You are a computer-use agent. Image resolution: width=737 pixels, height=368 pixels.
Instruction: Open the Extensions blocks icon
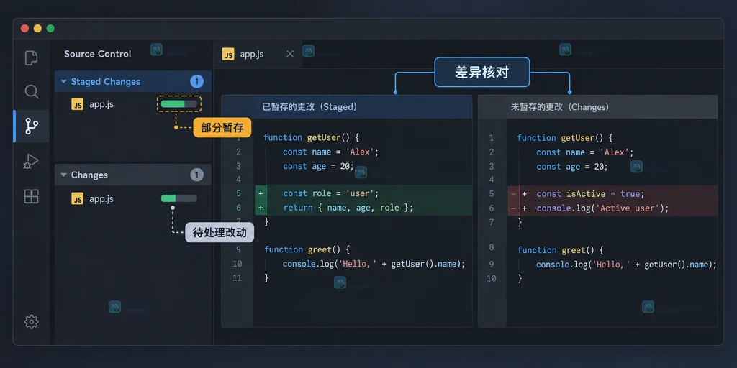32,196
